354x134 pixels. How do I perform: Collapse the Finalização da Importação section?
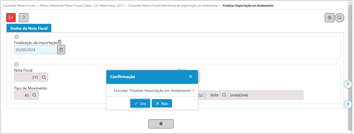[16, 37]
